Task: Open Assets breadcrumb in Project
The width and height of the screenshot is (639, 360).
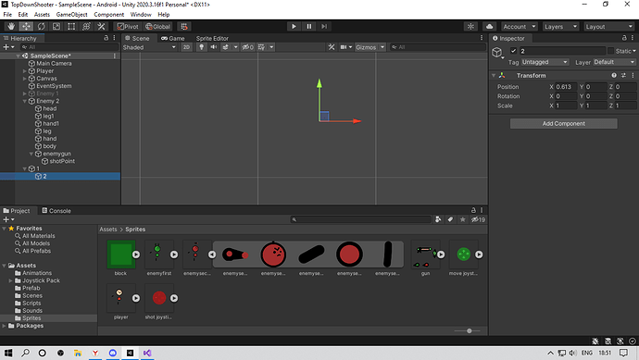Action: 108,230
